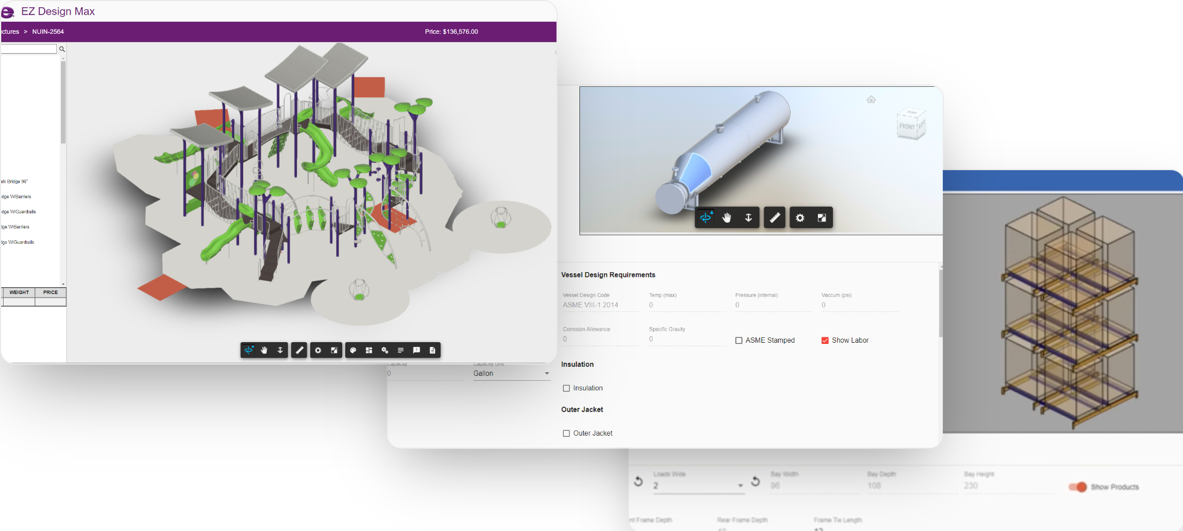
Task: Select orbit tool in vessel viewer toolbar
Action: (x=706, y=218)
